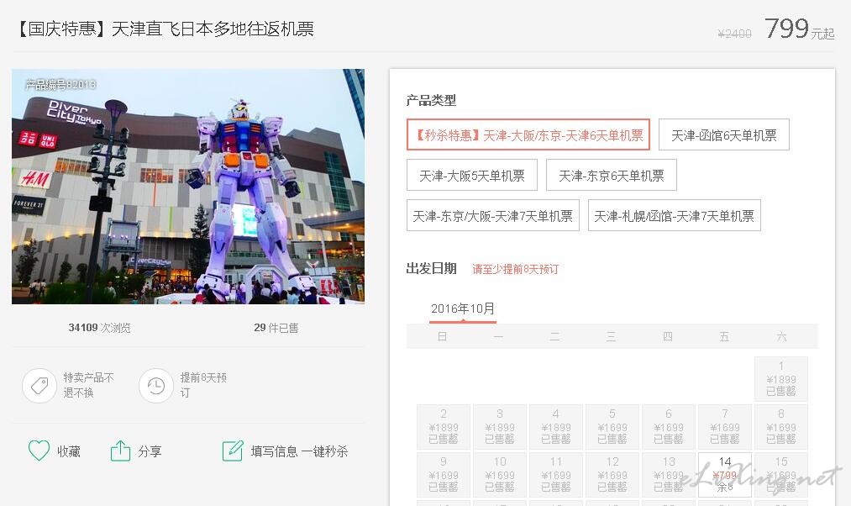Click sold-out date October 8
Screen dimensions: 851x506
781,427
